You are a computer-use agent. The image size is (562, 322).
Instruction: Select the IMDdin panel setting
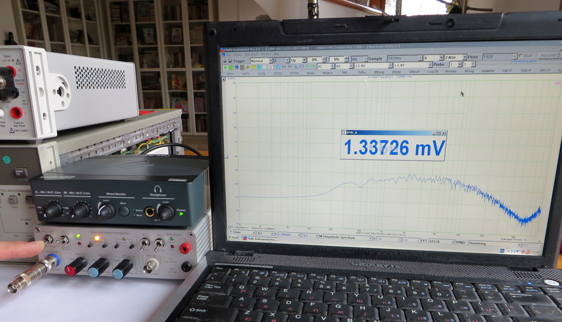pyautogui.click(x=397, y=72)
